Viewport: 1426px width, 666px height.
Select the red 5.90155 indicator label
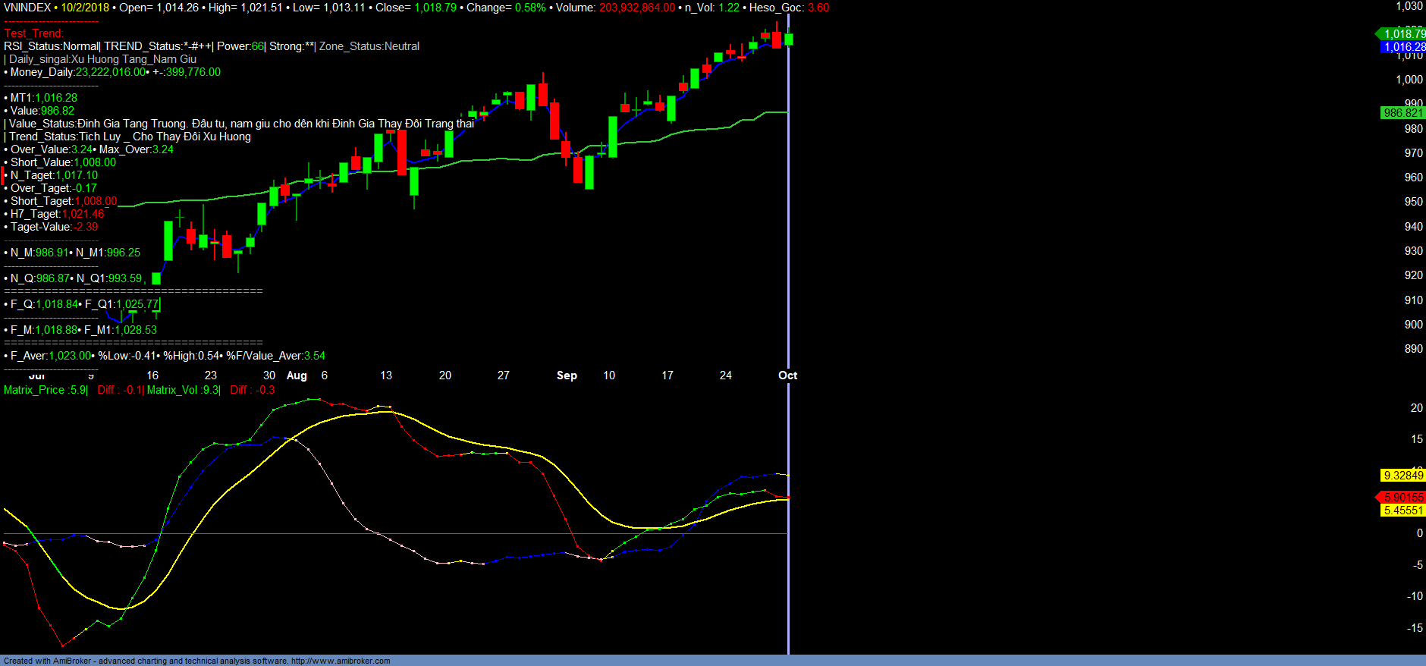(x=1403, y=498)
